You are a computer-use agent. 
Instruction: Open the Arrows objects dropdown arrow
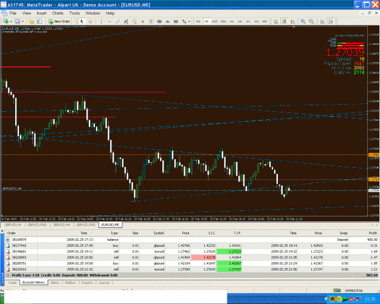[x=189, y=21]
